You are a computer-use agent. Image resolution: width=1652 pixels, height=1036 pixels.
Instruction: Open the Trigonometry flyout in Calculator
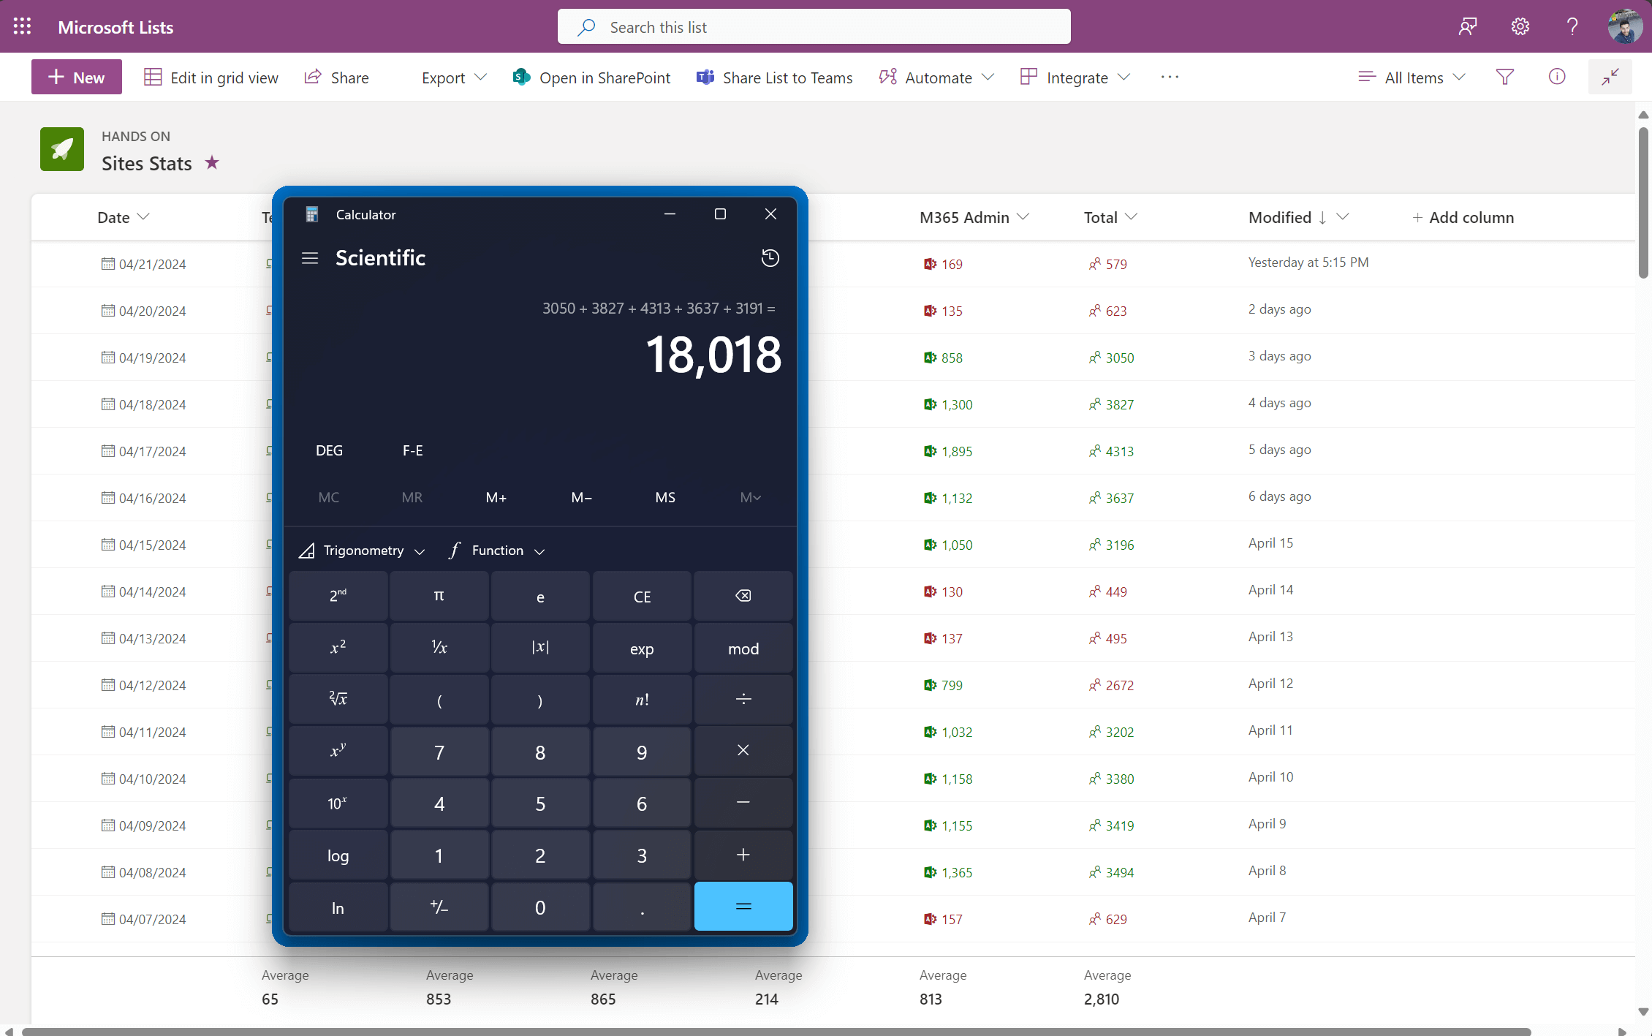click(x=361, y=550)
